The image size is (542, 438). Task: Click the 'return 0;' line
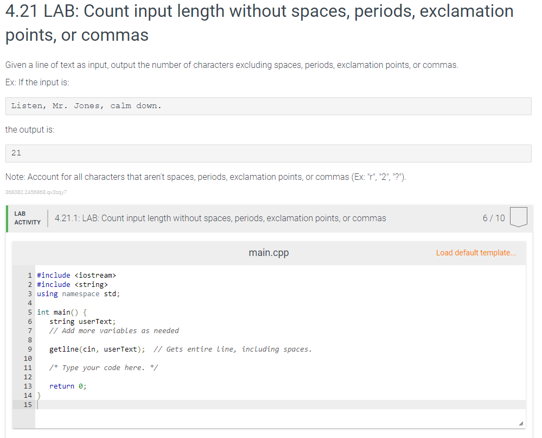coord(68,386)
